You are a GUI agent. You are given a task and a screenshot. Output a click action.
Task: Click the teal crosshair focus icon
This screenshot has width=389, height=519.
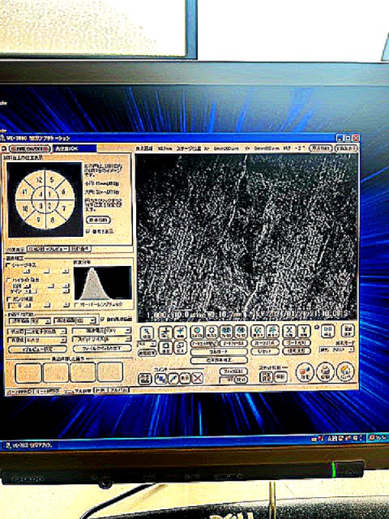click(180, 332)
